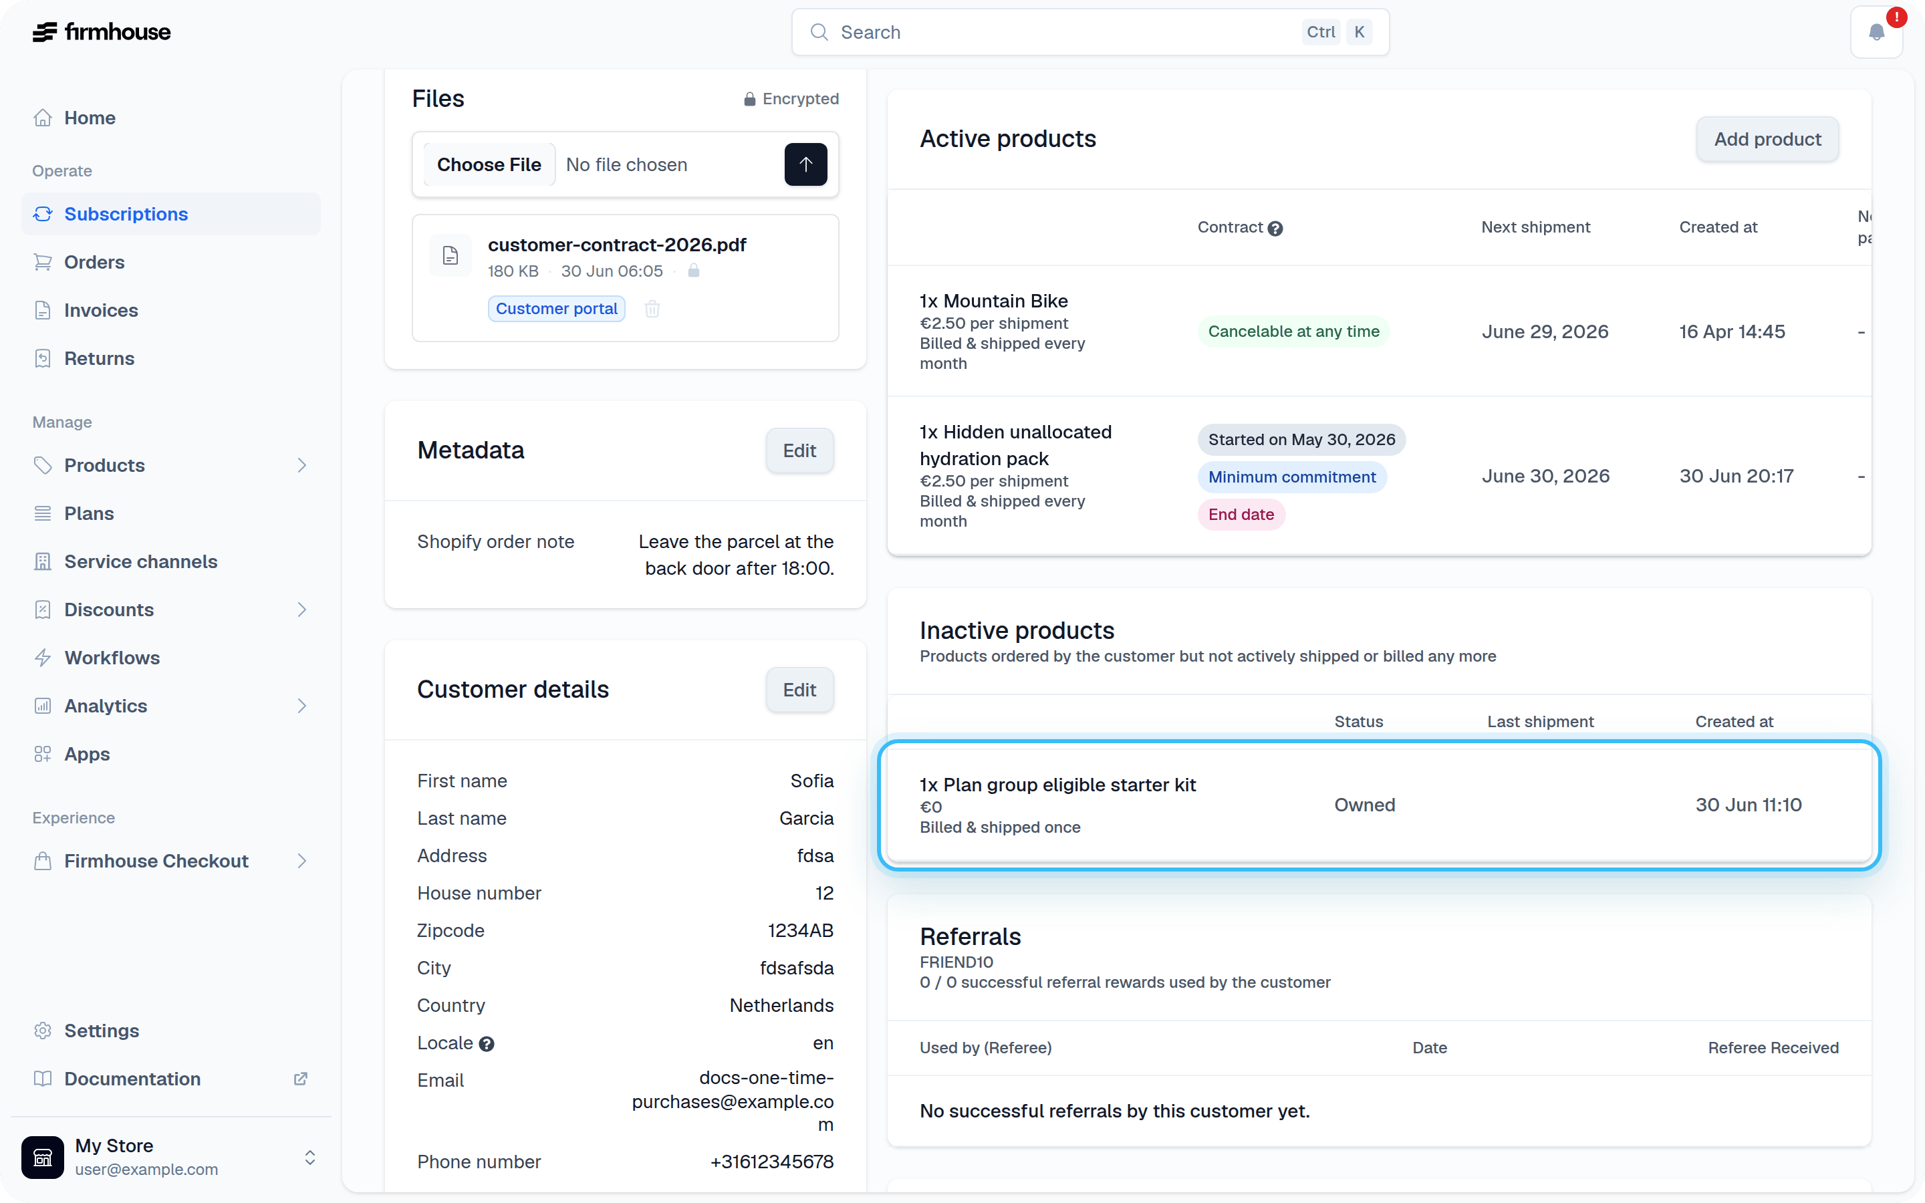Open Subscriptions page
1925x1203 pixels.
[x=171, y=214]
